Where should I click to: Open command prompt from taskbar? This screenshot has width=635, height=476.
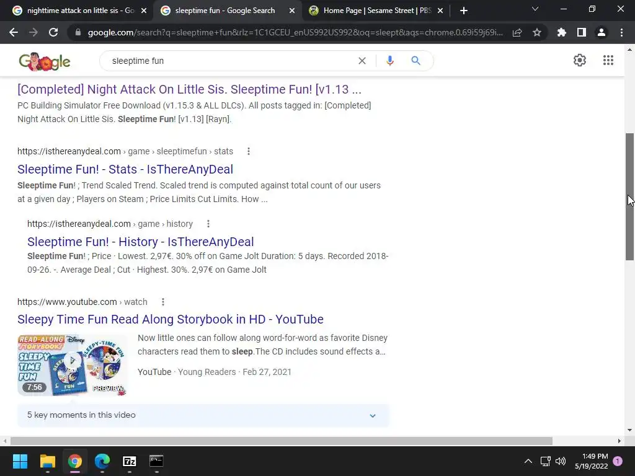click(x=156, y=461)
